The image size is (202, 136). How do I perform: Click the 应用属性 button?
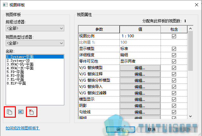pos(183,129)
